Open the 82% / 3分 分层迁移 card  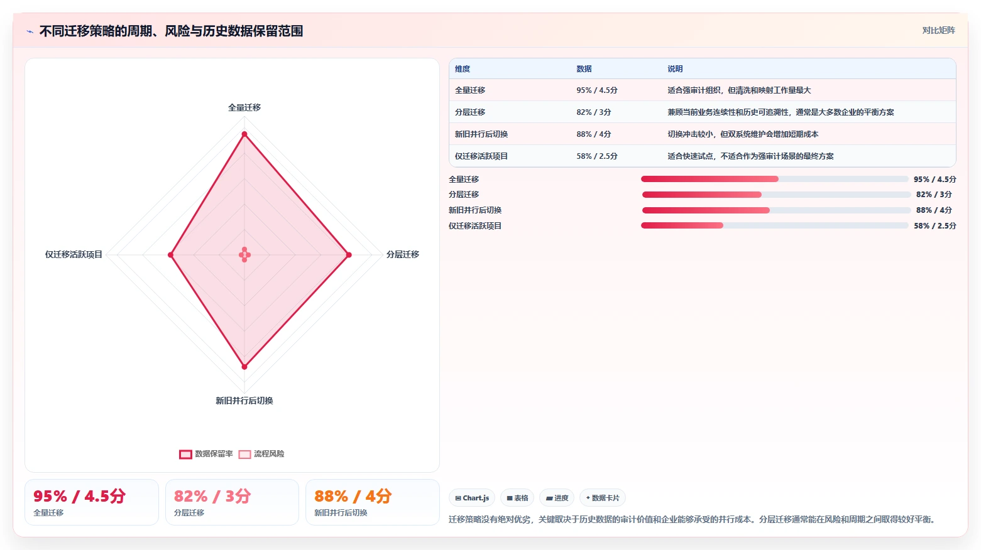pyautogui.click(x=232, y=502)
